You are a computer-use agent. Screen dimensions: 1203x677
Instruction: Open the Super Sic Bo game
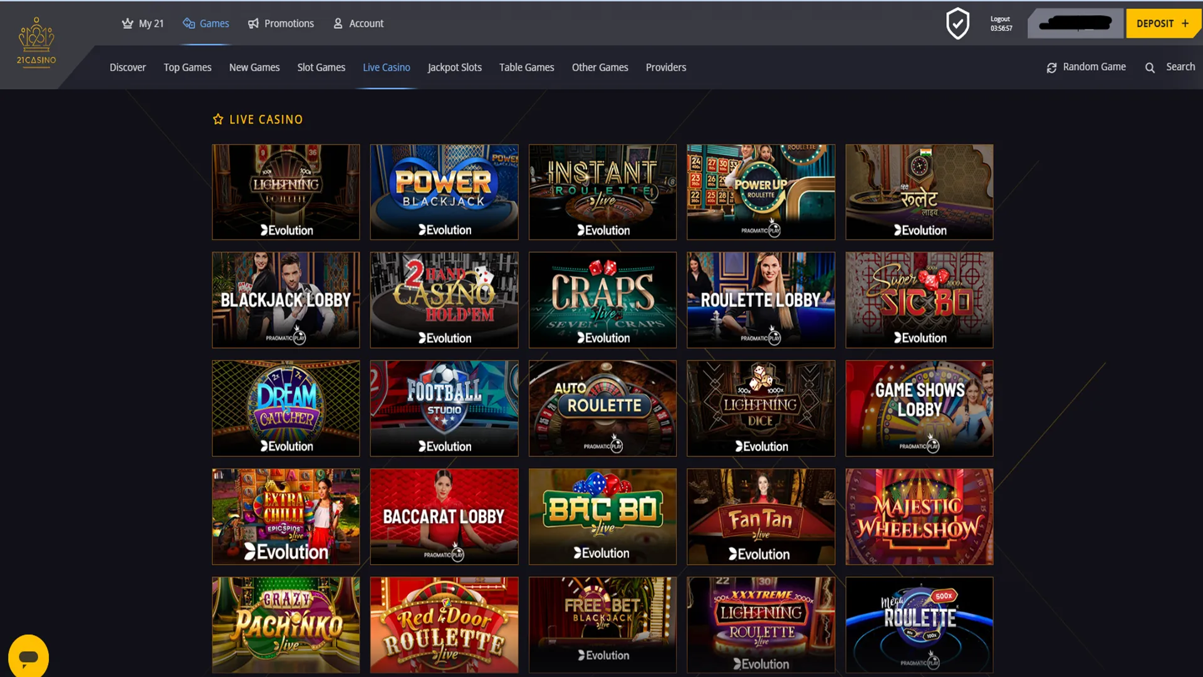919,300
